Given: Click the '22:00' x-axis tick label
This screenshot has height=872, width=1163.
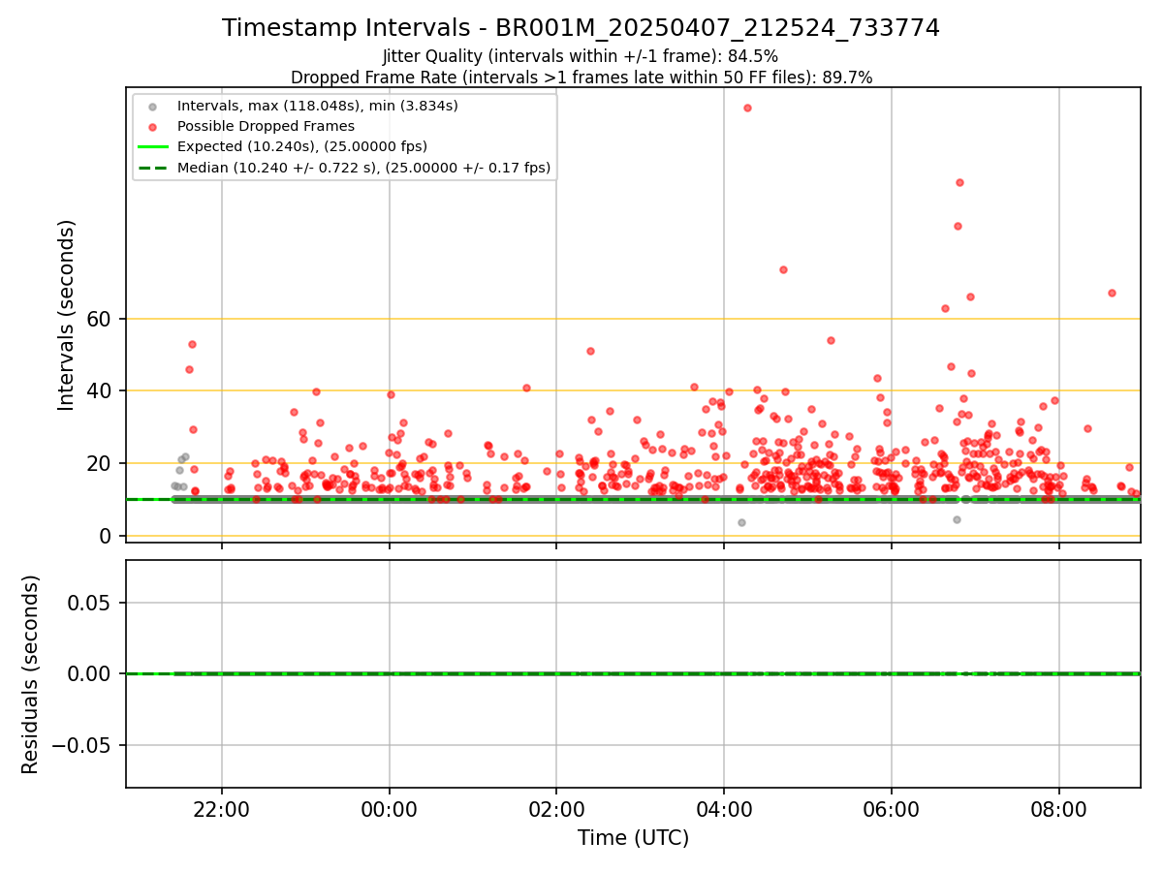Looking at the screenshot, I should pos(222,808).
